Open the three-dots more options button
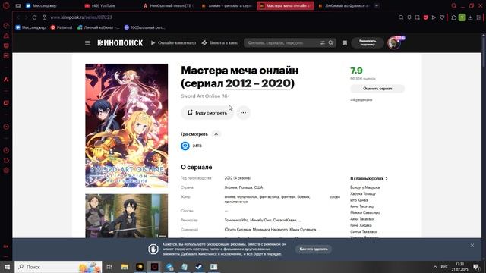 point(243,113)
